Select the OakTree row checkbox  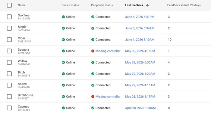click(x=9, y=17)
